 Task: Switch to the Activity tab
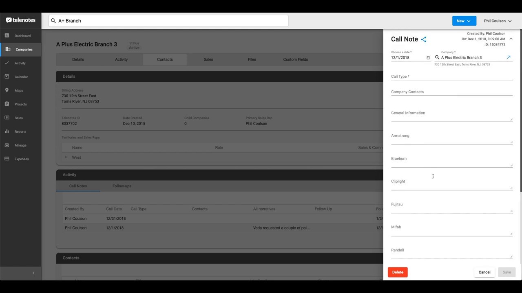[122, 59]
